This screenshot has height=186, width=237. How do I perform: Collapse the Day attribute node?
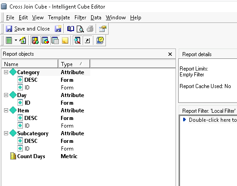[6, 95]
